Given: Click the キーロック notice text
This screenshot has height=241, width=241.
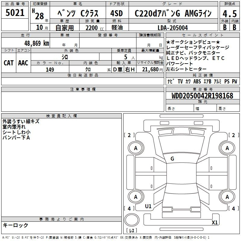Looking at the screenshot, I should [15, 225].
